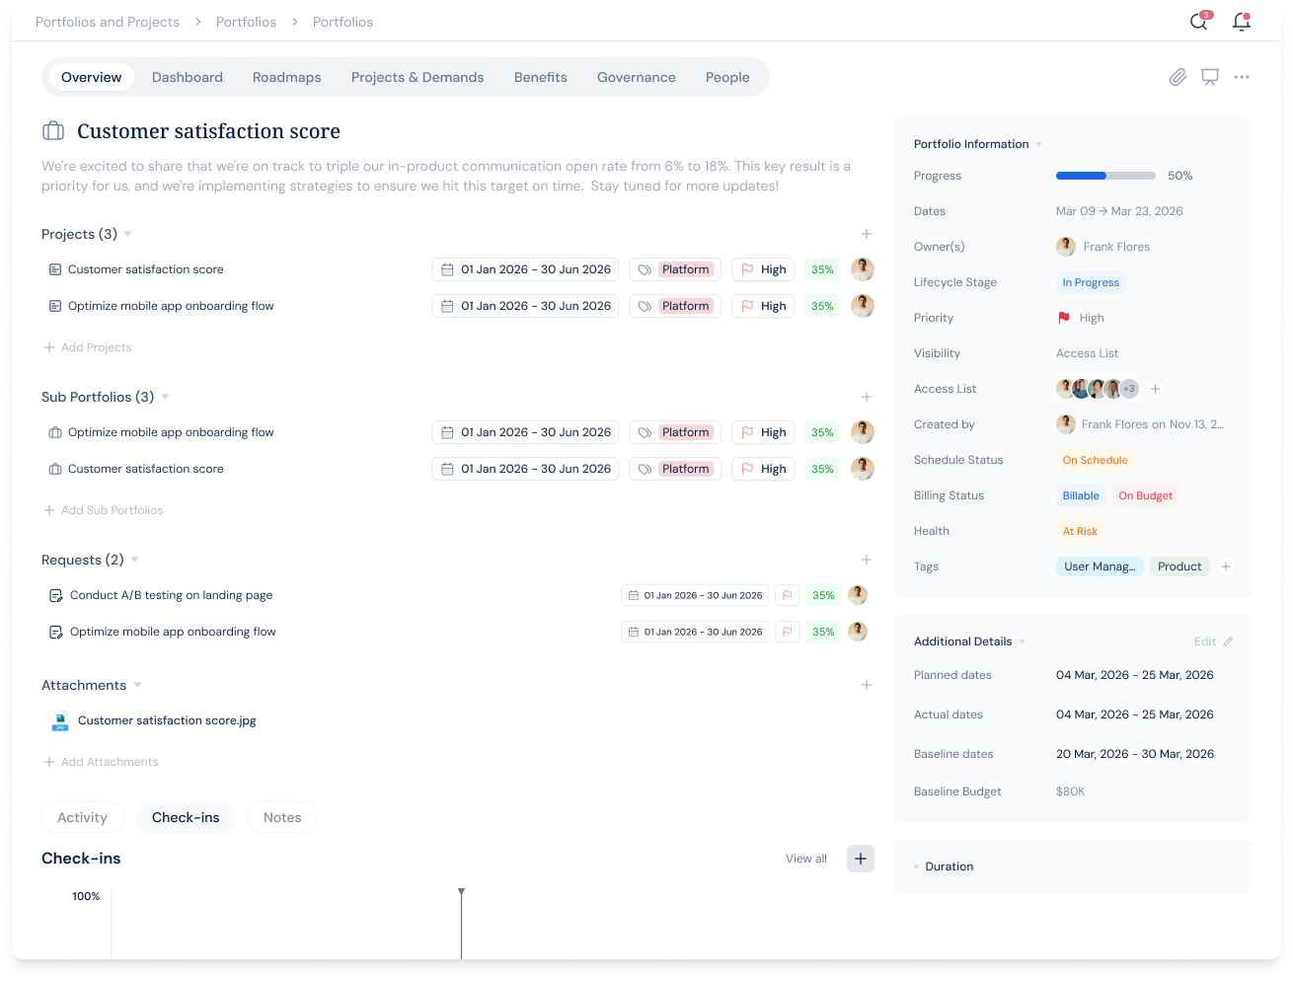Click flag icon on Optimize mobile app request
The image size is (1293, 981).
pos(788,632)
